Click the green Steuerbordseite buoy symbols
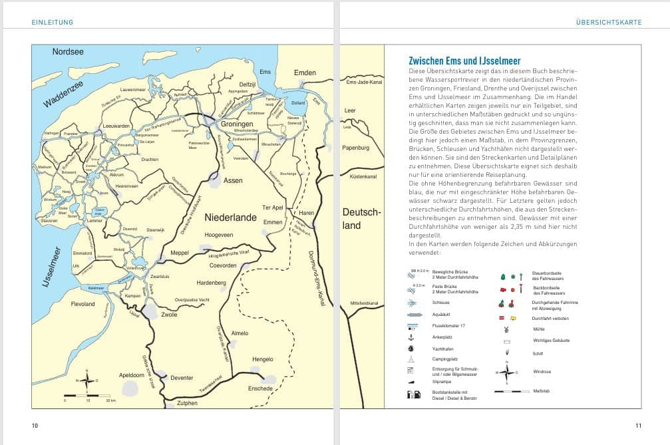 [x=512, y=277]
